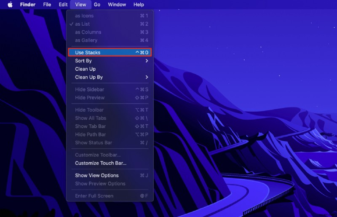The image size is (337, 217).
Task: Open the Apple menu
Action: (x=10, y=5)
